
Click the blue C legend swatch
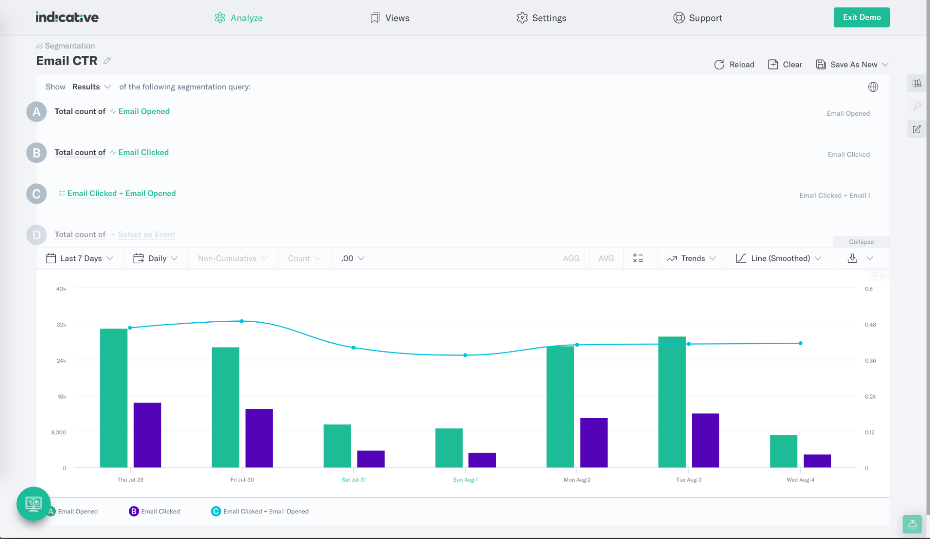[216, 511]
